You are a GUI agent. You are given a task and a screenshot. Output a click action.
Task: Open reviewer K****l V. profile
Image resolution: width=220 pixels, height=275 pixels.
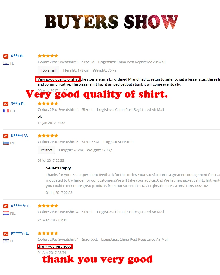pyautogui.click(x=19, y=136)
